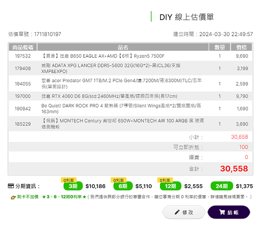Click the 可立即折抵 label

(188, 147)
